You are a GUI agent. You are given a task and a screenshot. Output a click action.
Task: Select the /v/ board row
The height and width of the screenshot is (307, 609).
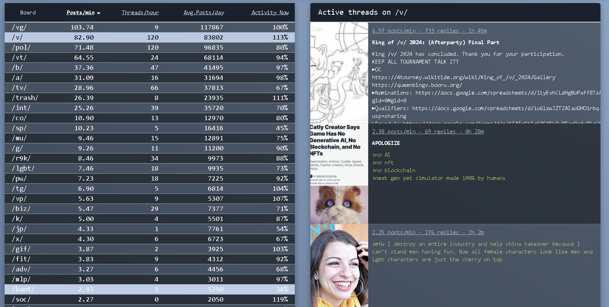(150, 38)
